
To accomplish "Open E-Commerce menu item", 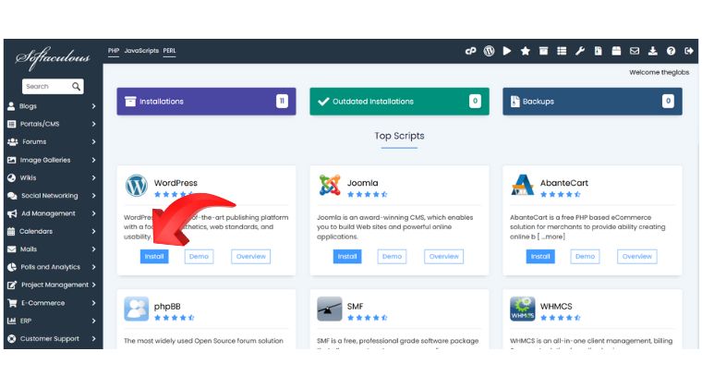I will click(x=52, y=303).
